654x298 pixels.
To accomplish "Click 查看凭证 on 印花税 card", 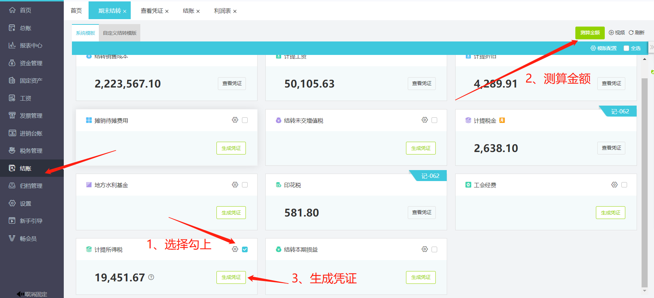I will point(422,212).
